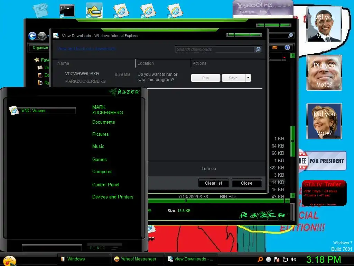Click the View Downloads title bar icon
This screenshot has height=266, width=354.
pos(56,36)
